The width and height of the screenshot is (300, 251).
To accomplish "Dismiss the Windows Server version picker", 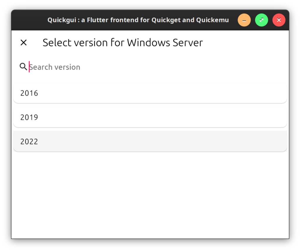I will [x=23, y=43].
